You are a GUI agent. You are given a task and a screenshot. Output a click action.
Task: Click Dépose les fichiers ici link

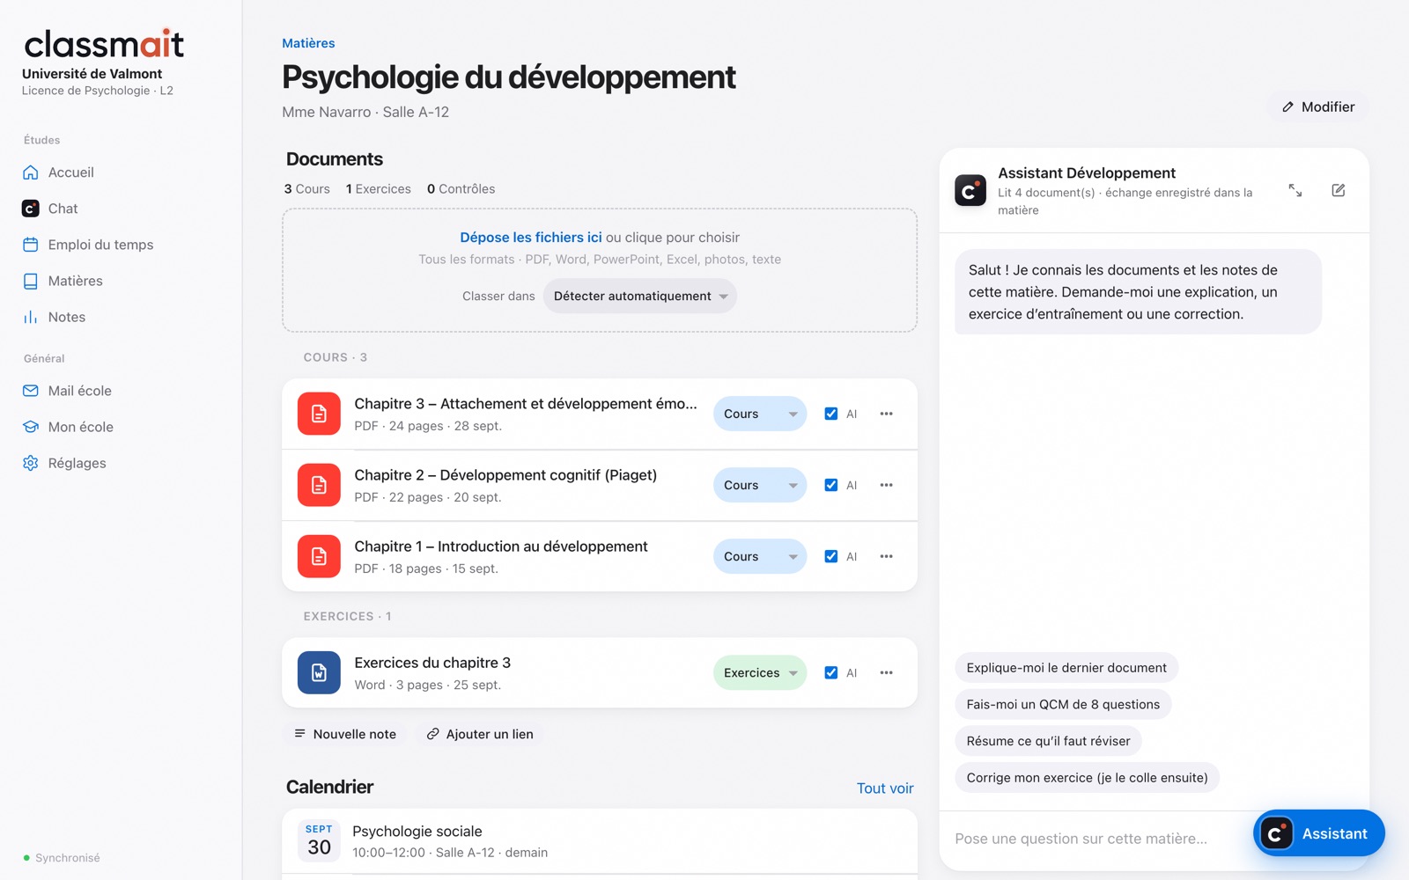pos(531,238)
